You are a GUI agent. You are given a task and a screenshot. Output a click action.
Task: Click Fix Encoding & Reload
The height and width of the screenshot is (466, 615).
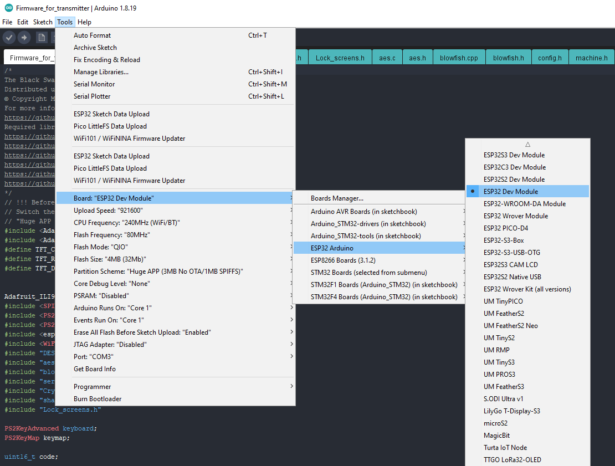click(175, 60)
